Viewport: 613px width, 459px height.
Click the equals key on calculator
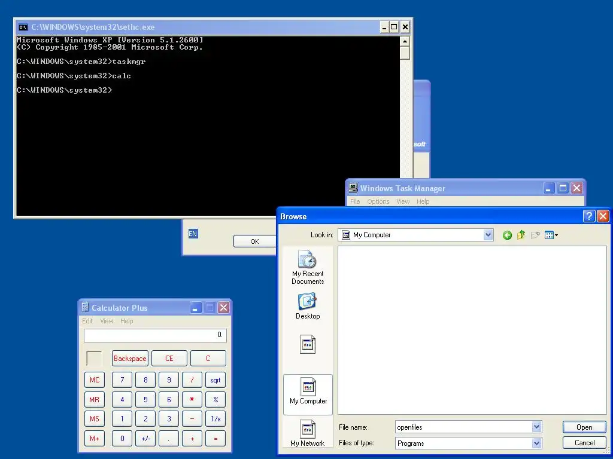(x=216, y=438)
